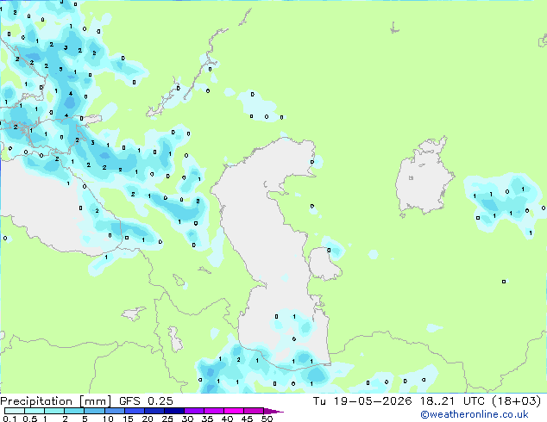Click the legend value '35'
The image size is (547, 422).
208,419
